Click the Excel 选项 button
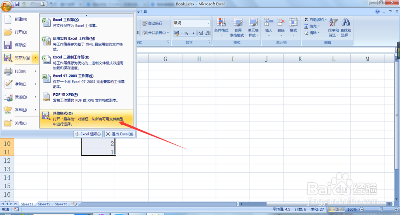Image resolution: width=400 pixels, height=215 pixels. point(88,134)
